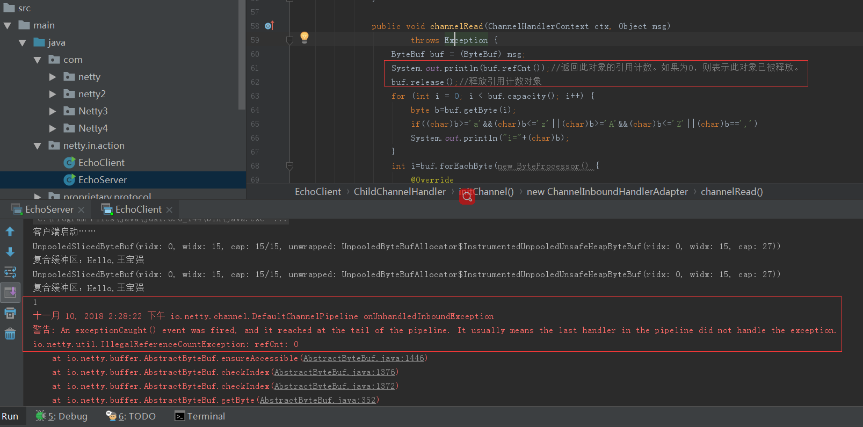Expand the netty2 package folder

pyautogui.click(x=53, y=94)
